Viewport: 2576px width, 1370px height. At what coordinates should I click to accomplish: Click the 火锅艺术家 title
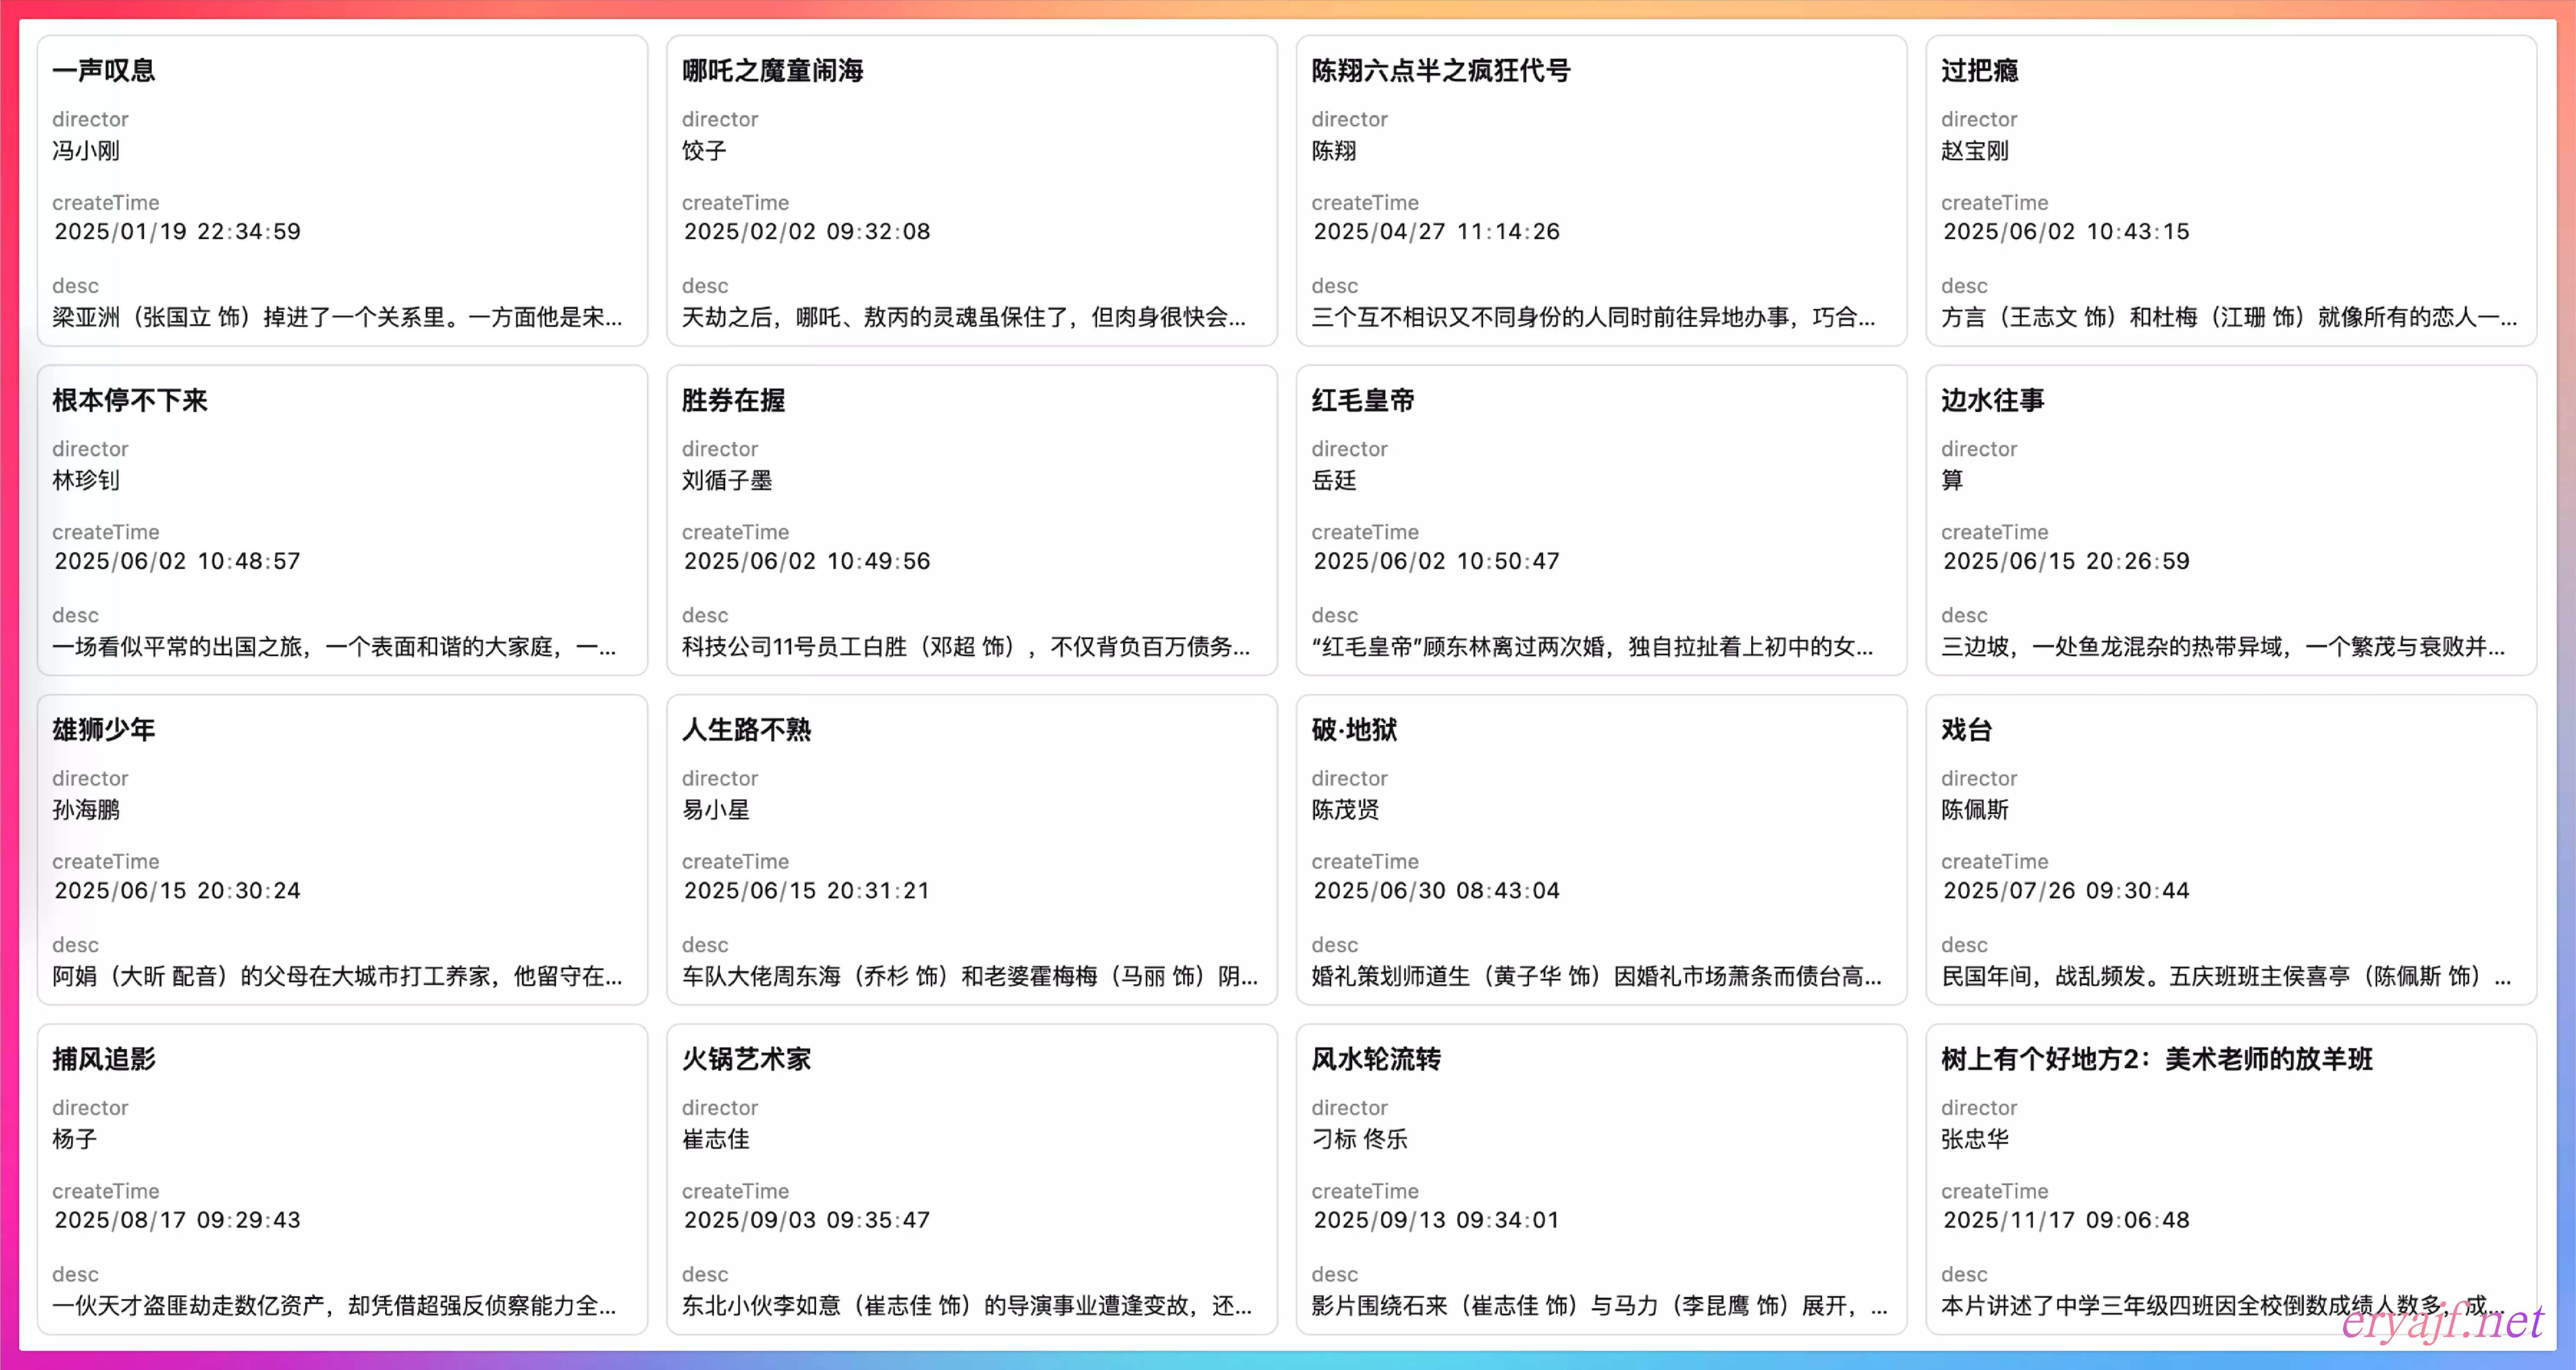click(746, 1059)
